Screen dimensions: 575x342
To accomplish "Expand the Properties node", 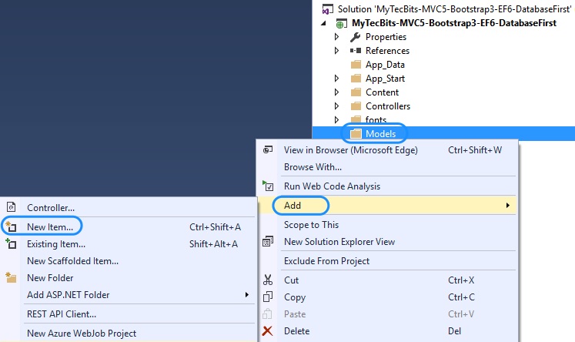I will (336, 37).
